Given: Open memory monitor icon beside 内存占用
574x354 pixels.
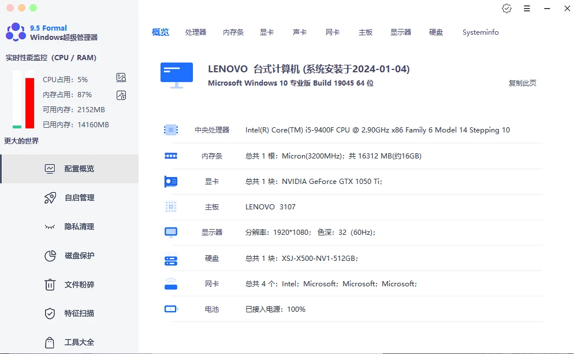Looking at the screenshot, I should 121,95.
